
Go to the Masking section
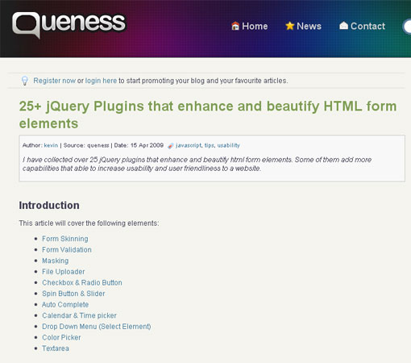55,261
